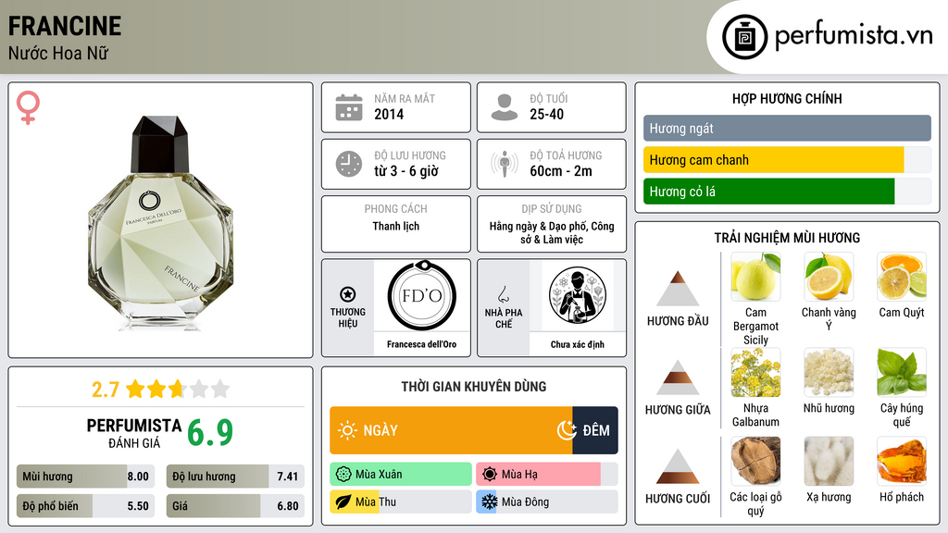Click the calendar icon beside Năm ra mắt
The height and width of the screenshot is (533, 948).
[349, 107]
